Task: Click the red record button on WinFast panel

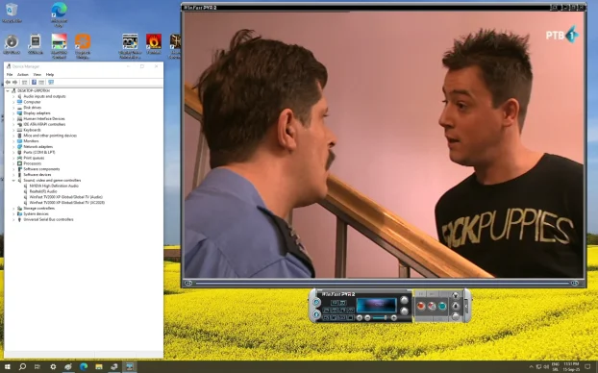Action: click(421, 306)
